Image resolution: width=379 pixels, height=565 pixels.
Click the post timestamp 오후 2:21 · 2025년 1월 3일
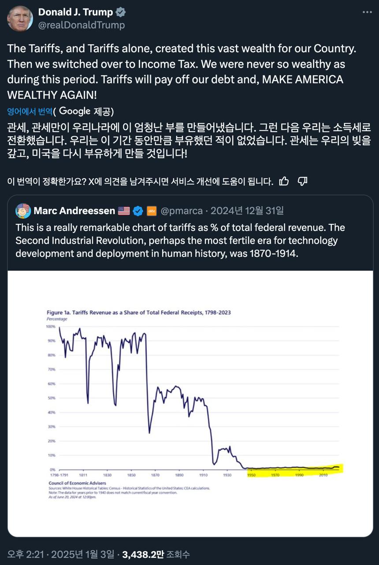pyautogui.click(x=60, y=554)
